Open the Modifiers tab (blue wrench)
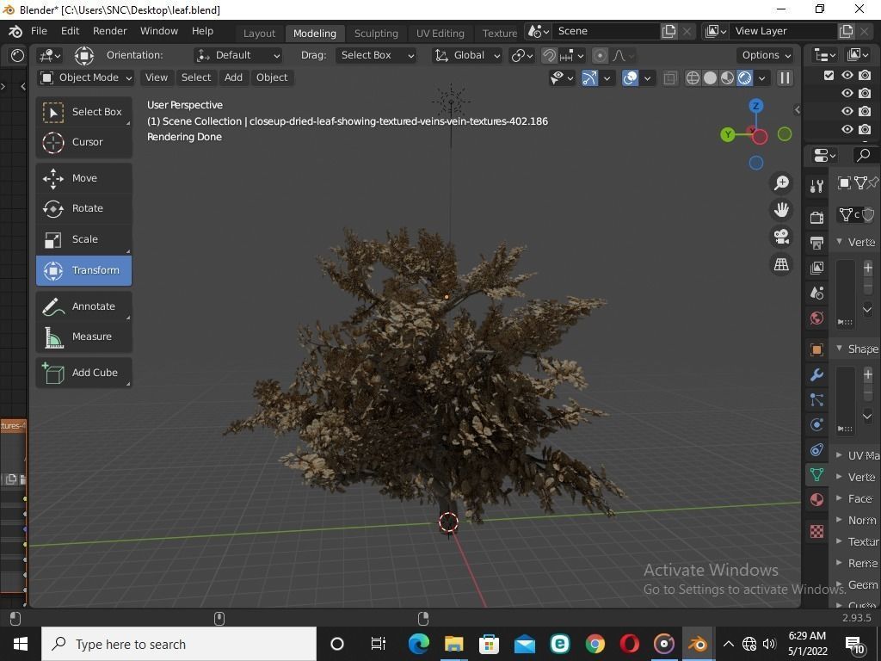The width and height of the screenshot is (881, 661). coord(816,374)
